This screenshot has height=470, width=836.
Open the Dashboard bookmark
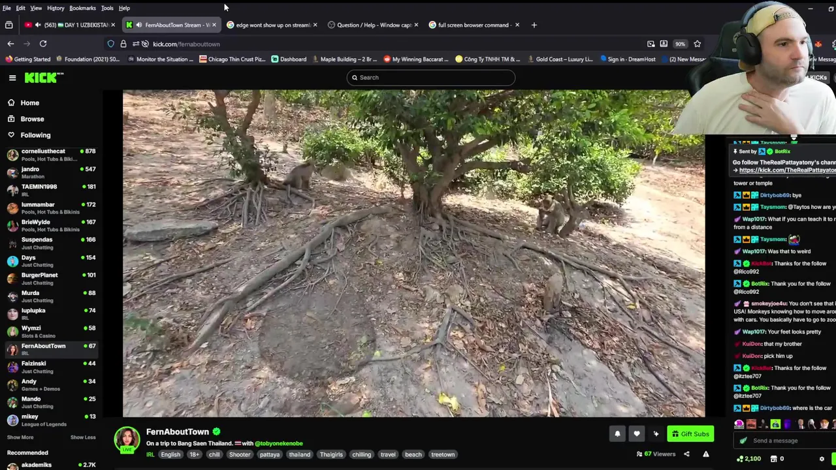point(289,59)
